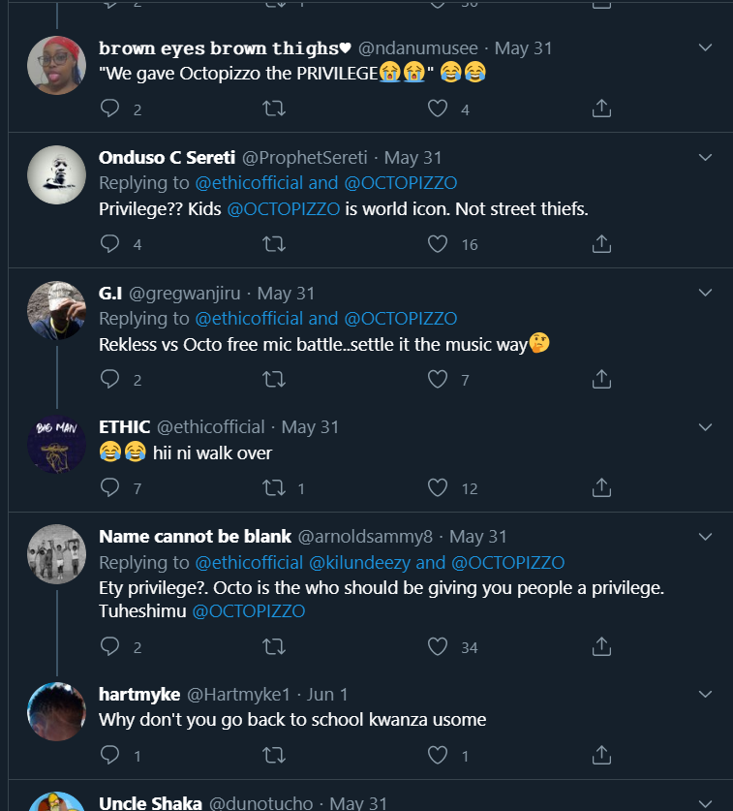
Task: Expand more menu on ETHIC's tweet
Action: pos(706,426)
